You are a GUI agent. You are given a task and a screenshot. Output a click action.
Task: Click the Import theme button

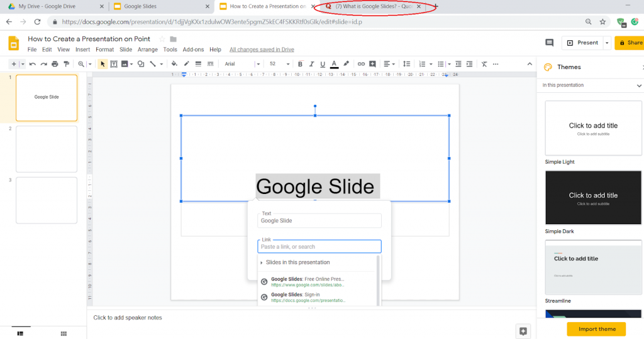pos(596,329)
